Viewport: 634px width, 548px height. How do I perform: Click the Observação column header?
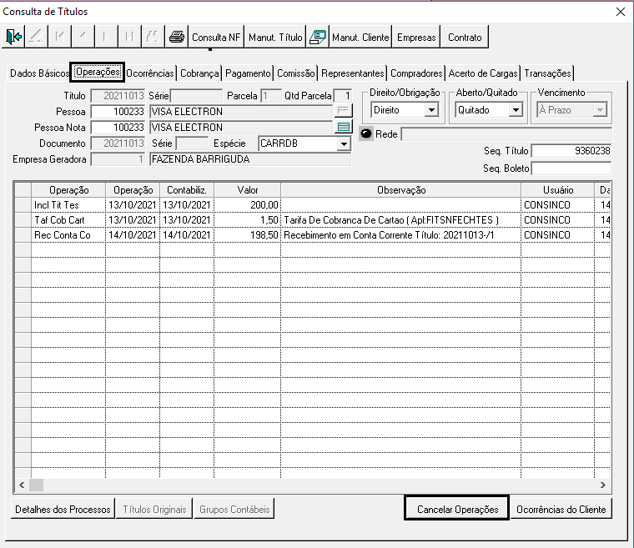click(400, 190)
